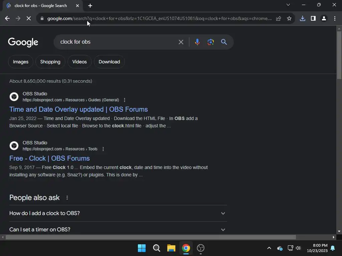Open Chrome profile avatar
The height and width of the screenshot is (256, 342).
tap(324, 19)
